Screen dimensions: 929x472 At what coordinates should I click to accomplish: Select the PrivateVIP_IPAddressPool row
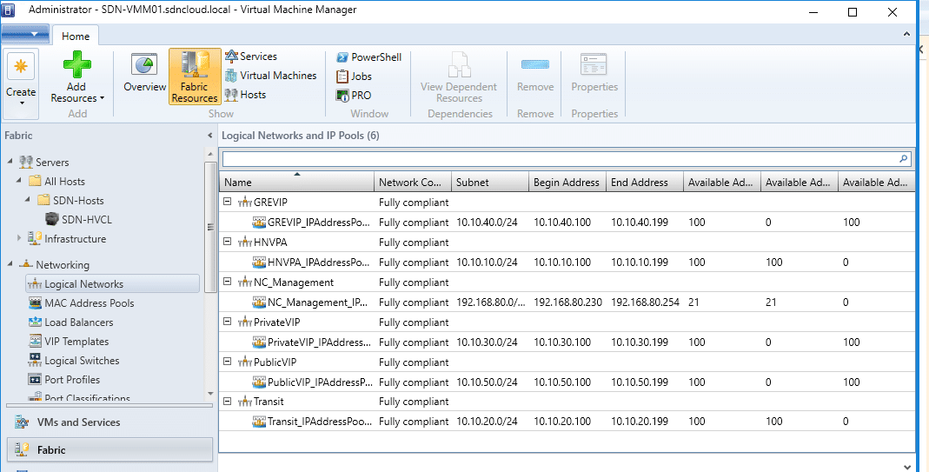566,342
